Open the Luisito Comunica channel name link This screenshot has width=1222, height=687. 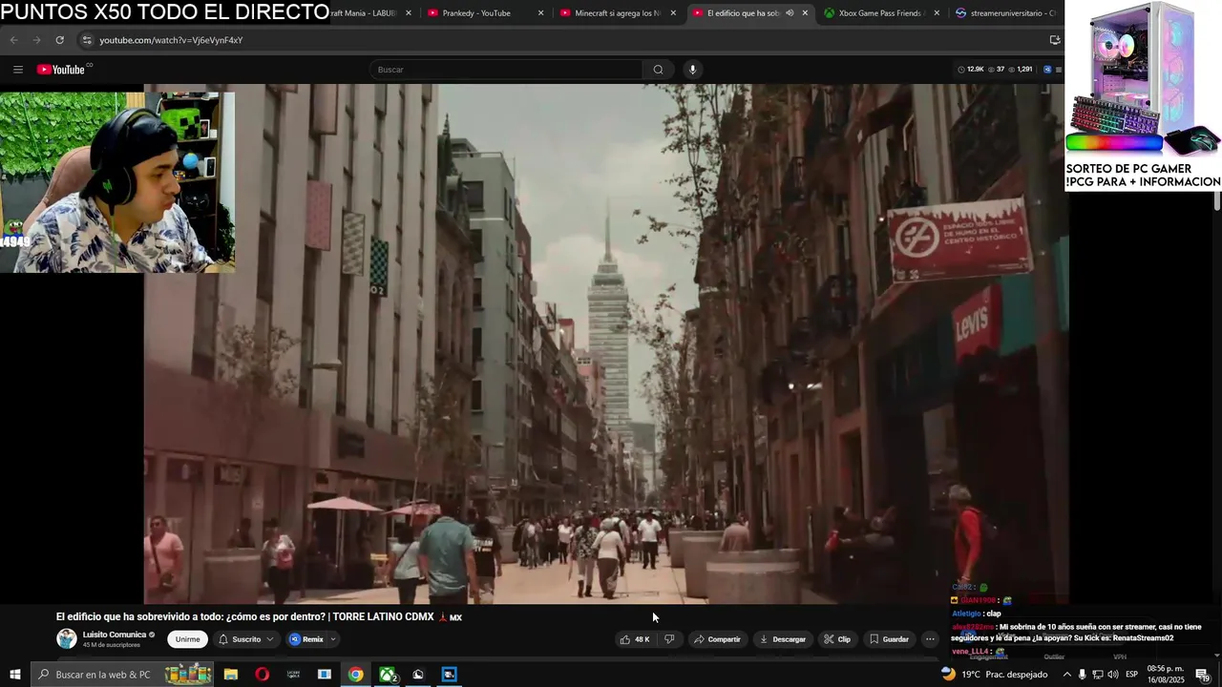(115, 635)
